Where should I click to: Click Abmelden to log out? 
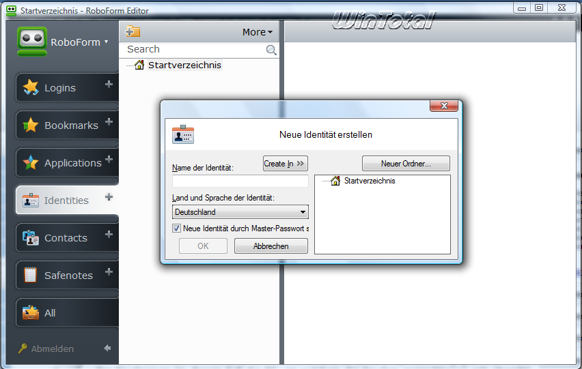pyautogui.click(x=53, y=349)
